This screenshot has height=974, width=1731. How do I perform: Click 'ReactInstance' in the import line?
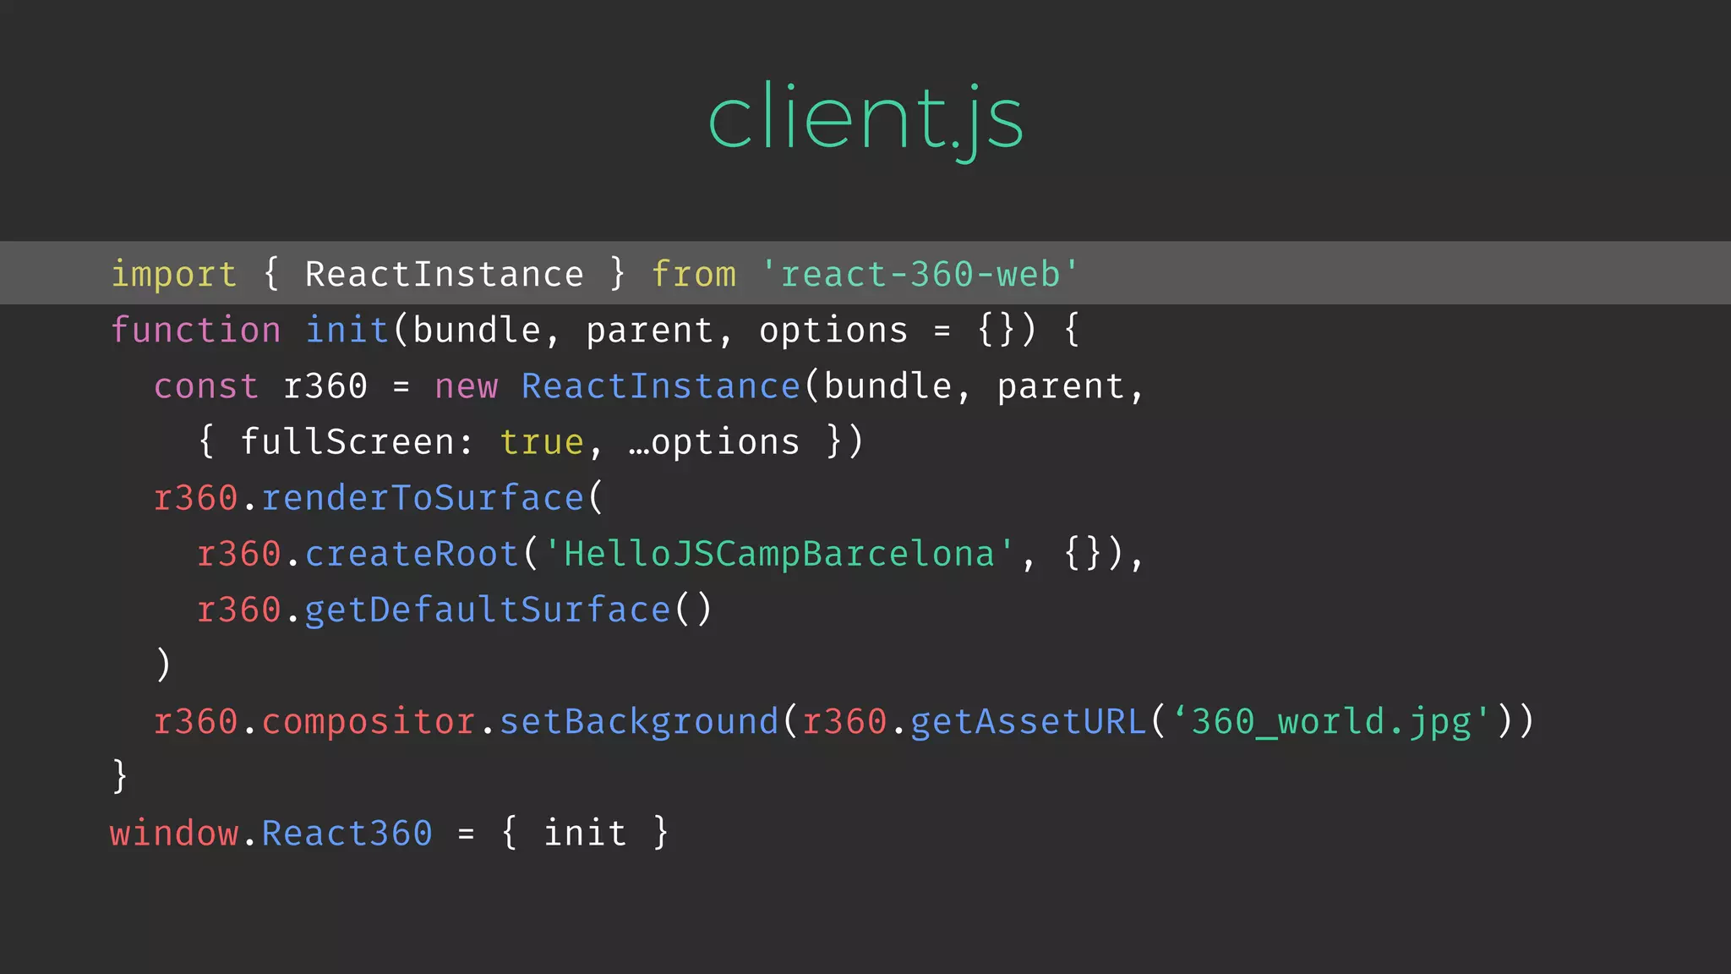coord(445,274)
